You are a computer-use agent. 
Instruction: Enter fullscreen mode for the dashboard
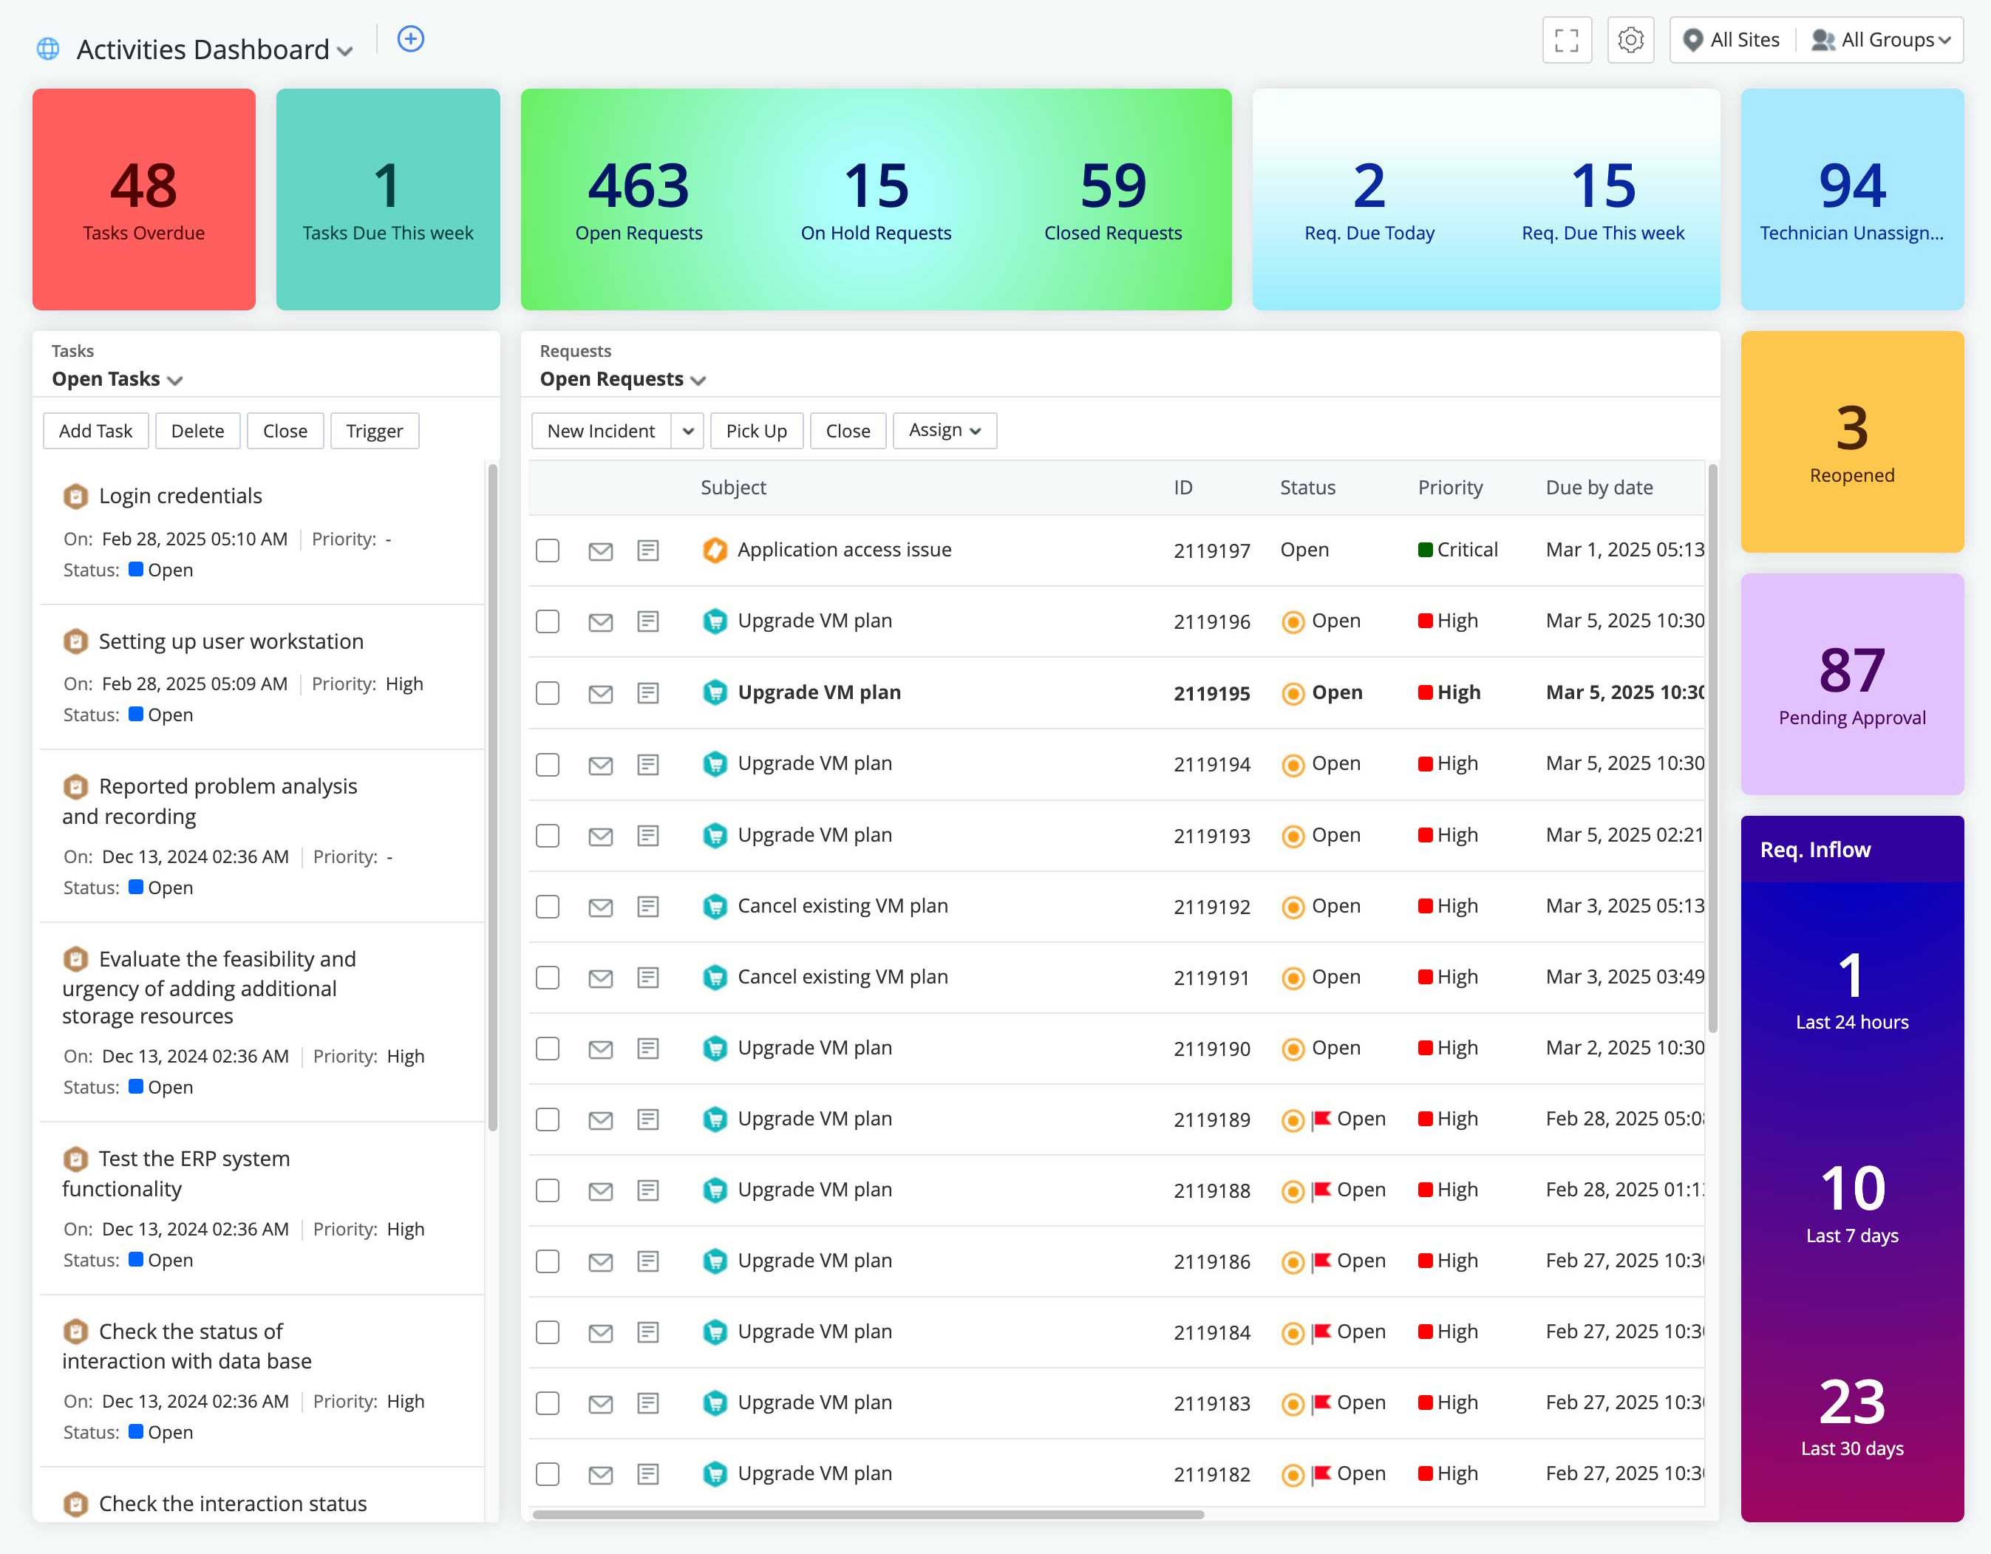(x=1566, y=39)
